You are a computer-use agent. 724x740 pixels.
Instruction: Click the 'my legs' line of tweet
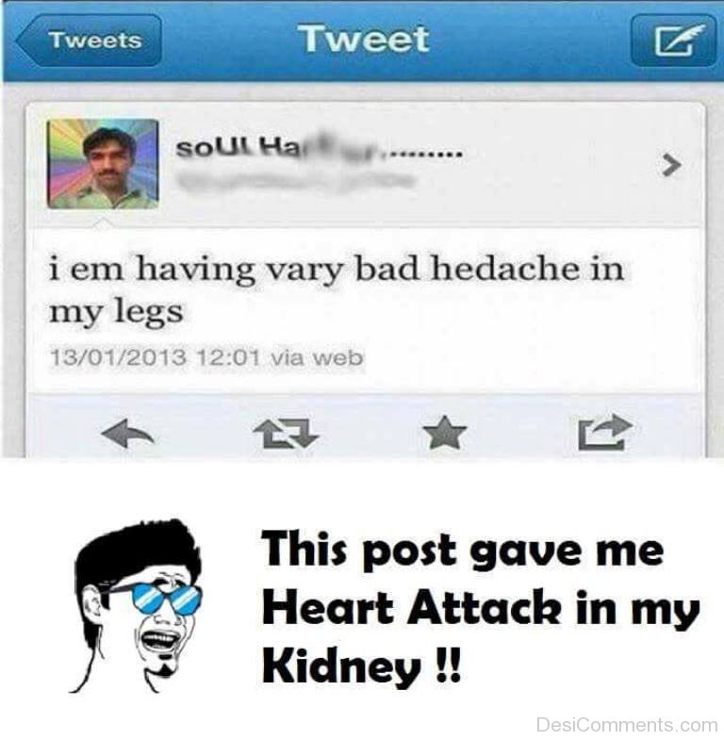(x=116, y=312)
